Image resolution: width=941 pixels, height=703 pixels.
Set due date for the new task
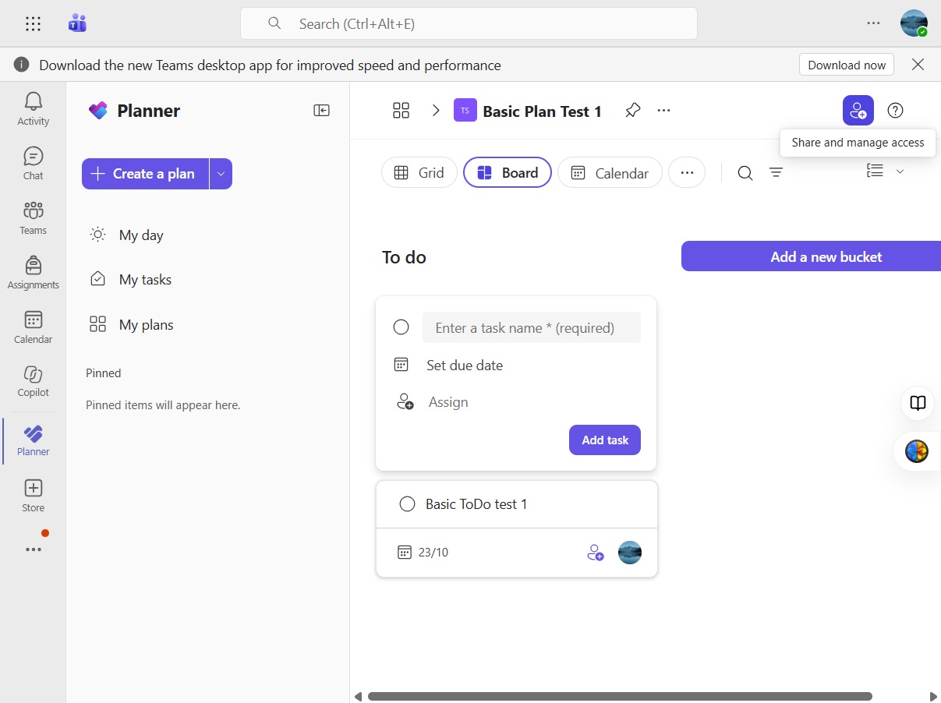pyautogui.click(x=465, y=365)
